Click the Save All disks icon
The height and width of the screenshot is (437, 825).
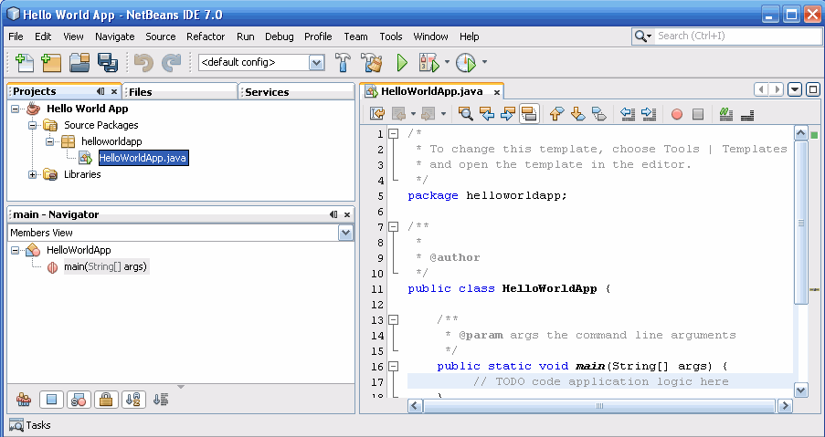[108, 63]
